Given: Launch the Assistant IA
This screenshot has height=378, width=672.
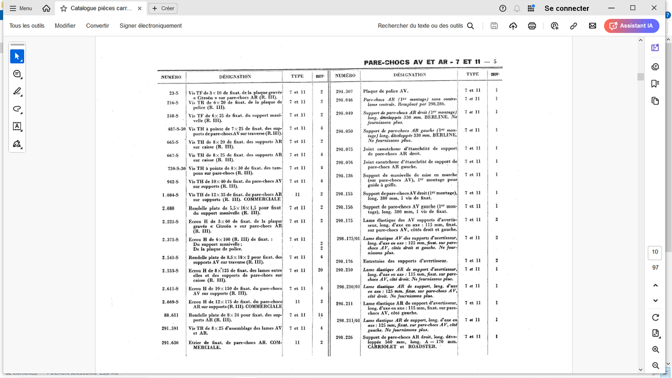Looking at the screenshot, I should (x=632, y=26).
